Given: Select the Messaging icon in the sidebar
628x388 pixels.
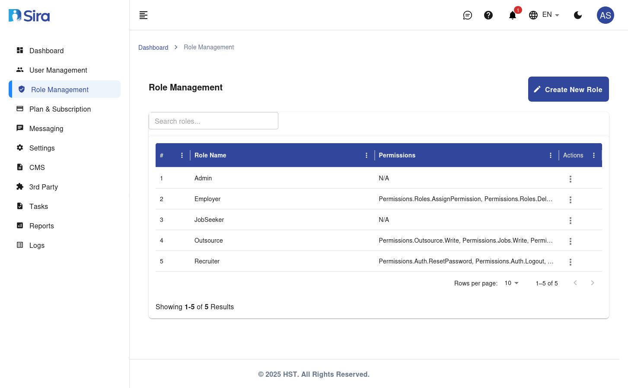Looking at the screenshot, I should [20, 128].
